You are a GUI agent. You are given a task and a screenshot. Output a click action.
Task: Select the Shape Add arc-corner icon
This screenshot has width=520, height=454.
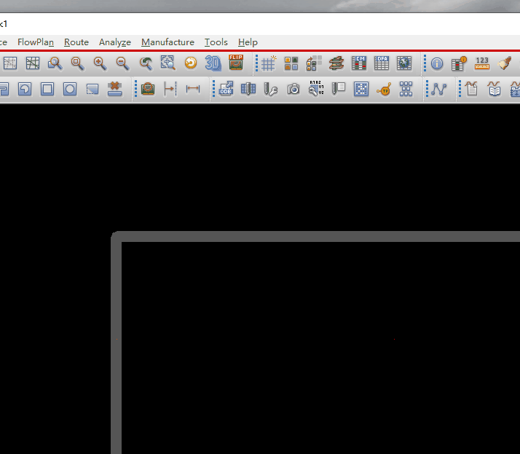tap(25, 89)
